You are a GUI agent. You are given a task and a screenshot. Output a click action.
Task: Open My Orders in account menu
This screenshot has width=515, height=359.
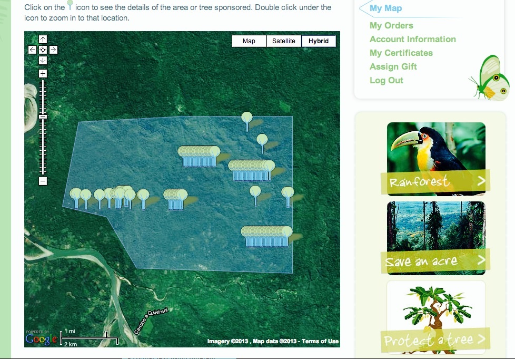391,25
